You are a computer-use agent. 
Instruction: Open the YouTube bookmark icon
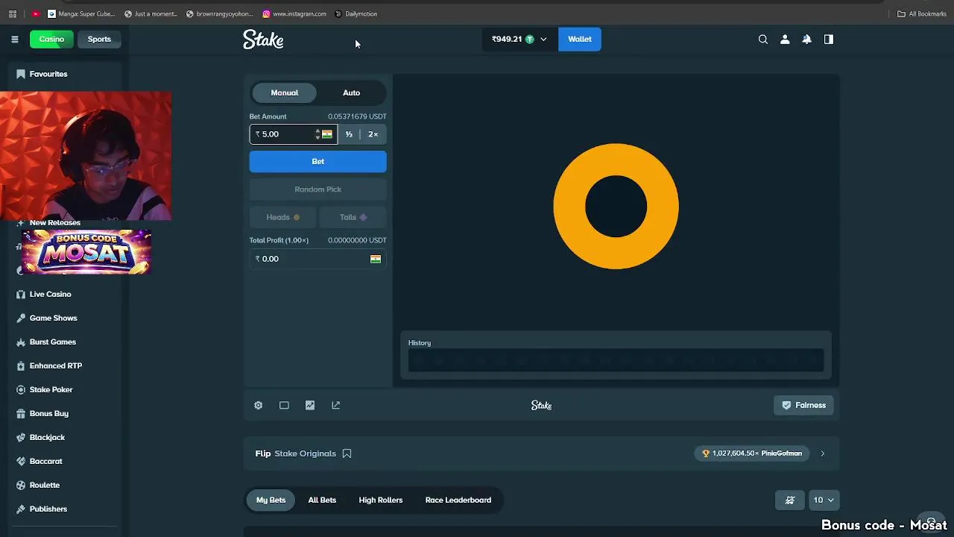coord(35,13)
